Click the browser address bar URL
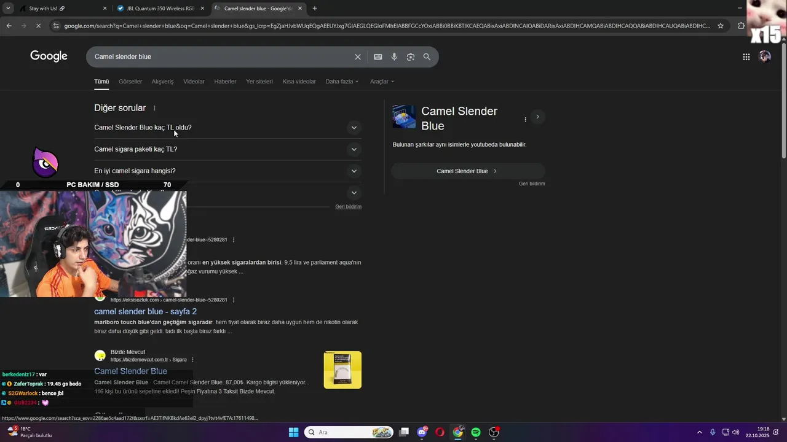Screen dimensions: 787x442 [386, 26]
